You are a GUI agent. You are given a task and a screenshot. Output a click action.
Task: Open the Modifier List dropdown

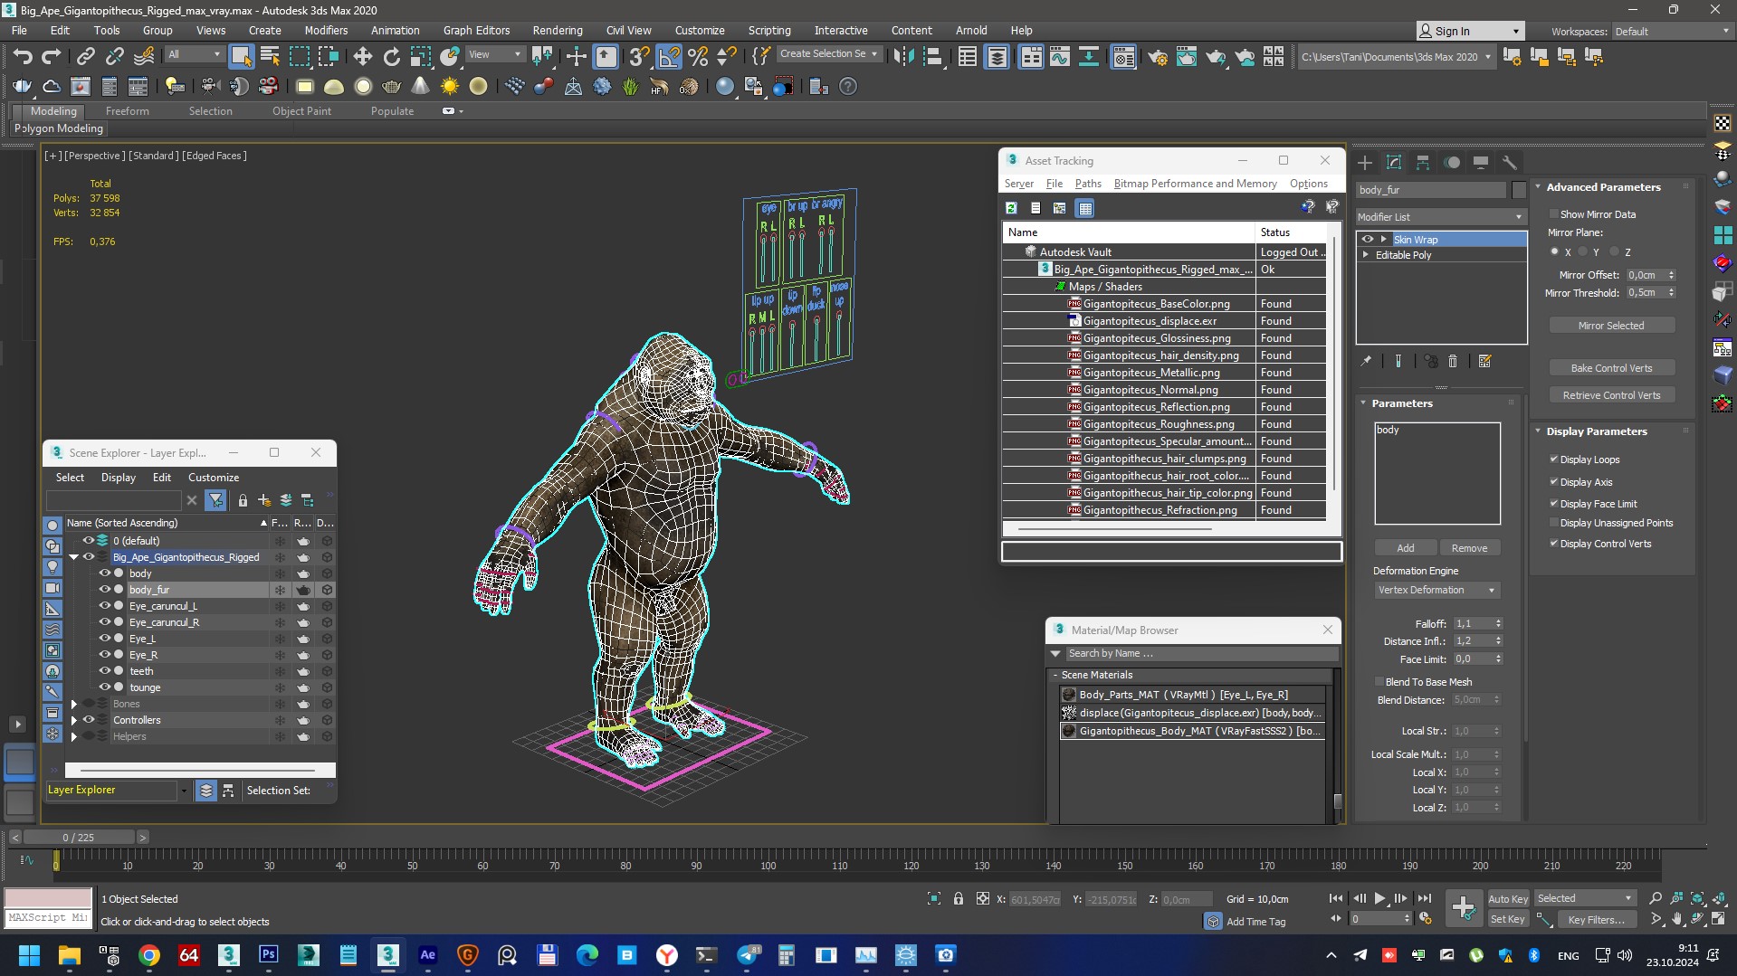pos(1439,217)
